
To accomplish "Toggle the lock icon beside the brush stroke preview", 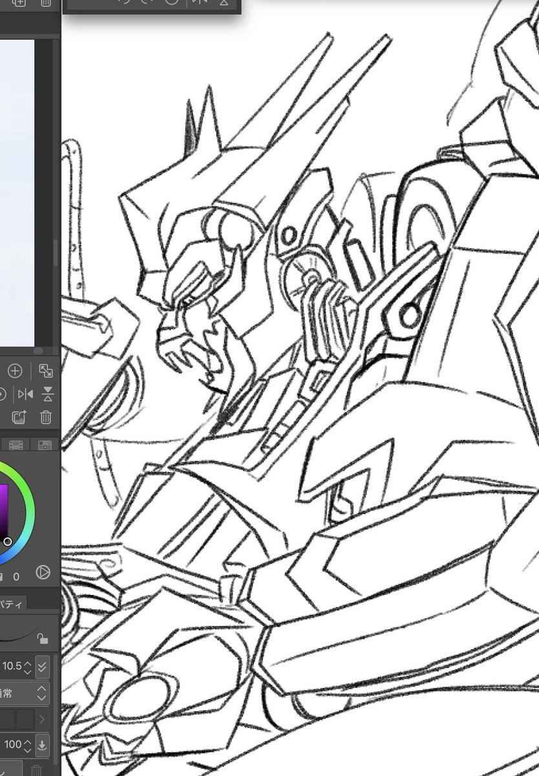I will pos(43,639).
